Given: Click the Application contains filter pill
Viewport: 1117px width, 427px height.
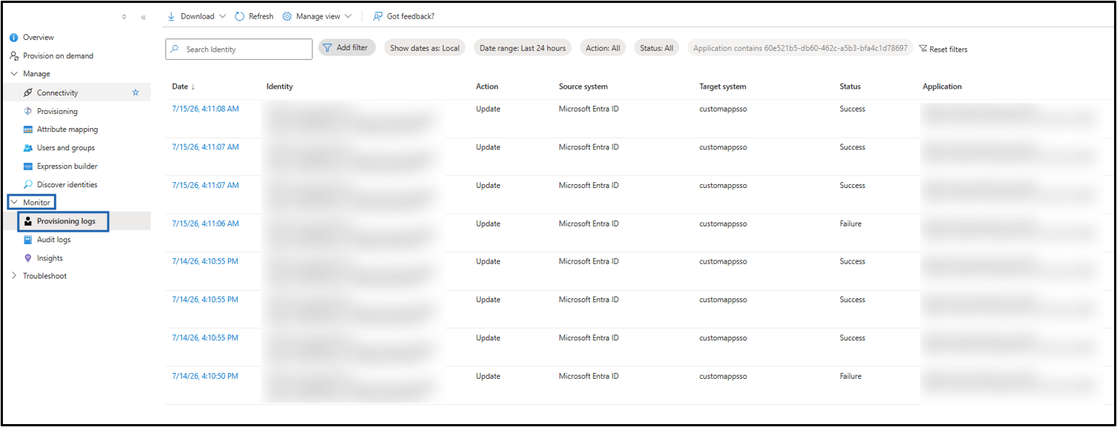Looking at the screenshot, I should click(x=800, y=48).
